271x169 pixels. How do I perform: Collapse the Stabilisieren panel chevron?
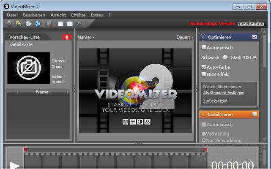(203, 114)
